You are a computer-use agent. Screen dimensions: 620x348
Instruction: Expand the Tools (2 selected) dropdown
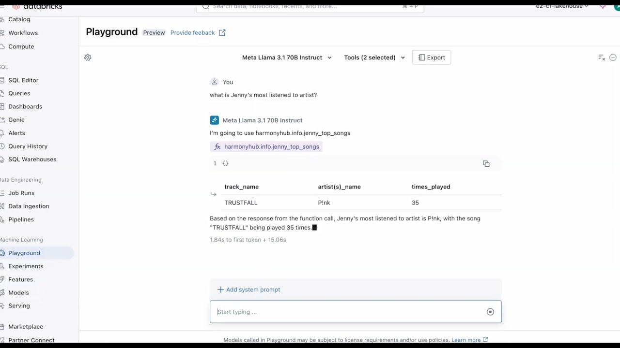click(374, 58)
